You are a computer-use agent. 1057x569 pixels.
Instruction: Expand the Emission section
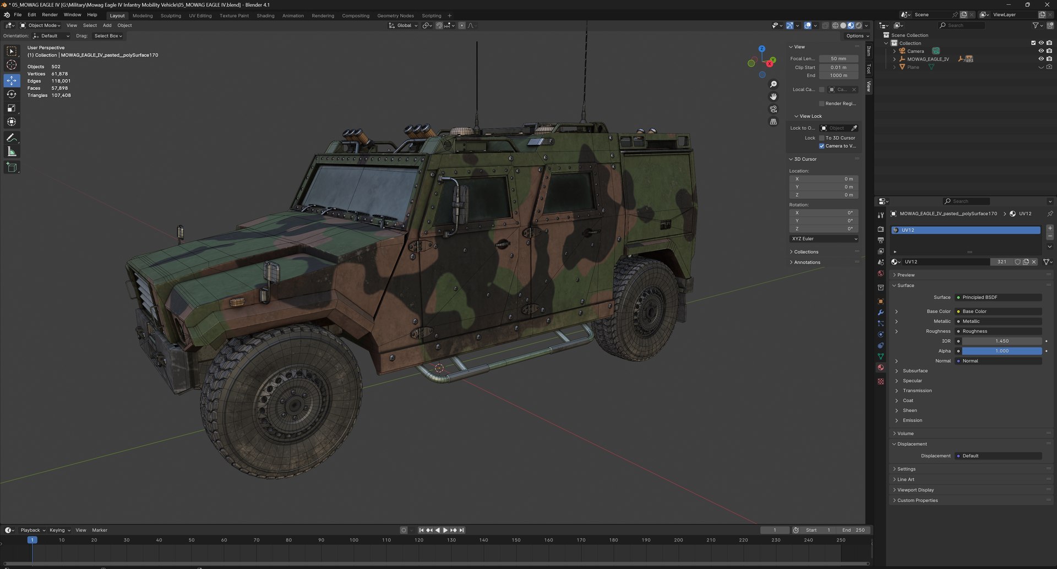pyautogui.click(x=912, y=420)
